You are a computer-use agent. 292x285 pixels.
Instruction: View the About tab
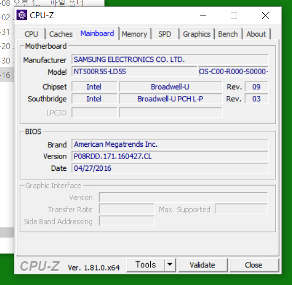pyautogui.click(x=256, y=34)
